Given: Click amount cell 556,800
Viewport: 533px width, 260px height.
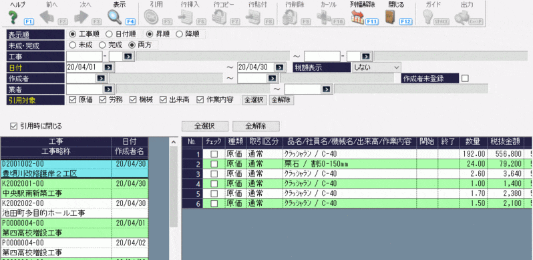Looking at the screenshot, I should click(505, 154).
